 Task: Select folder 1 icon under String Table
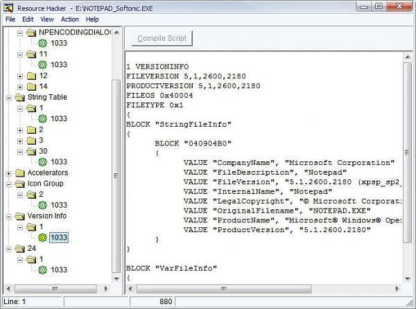31,108
